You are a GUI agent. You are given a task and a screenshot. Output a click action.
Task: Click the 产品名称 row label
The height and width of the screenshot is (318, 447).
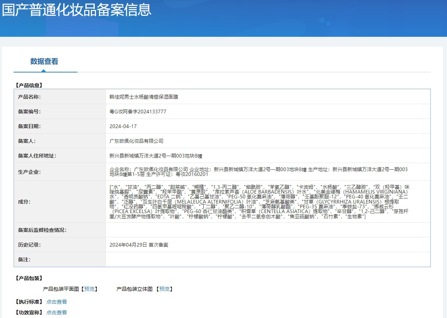29,97
